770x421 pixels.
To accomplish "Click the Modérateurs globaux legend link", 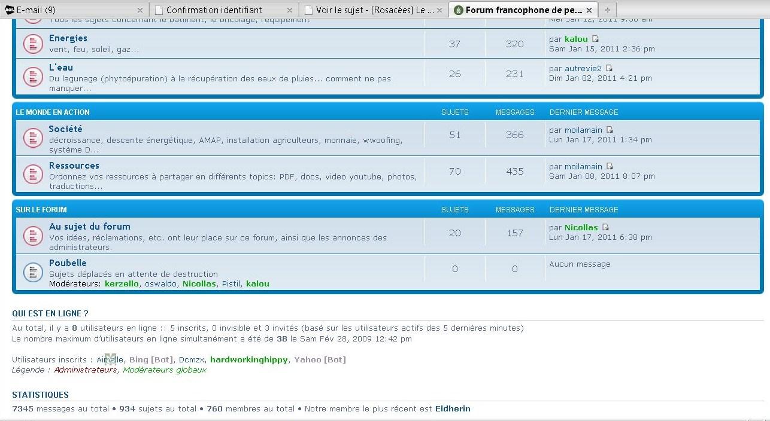I will pyautogui.click(x=164, y=370).
